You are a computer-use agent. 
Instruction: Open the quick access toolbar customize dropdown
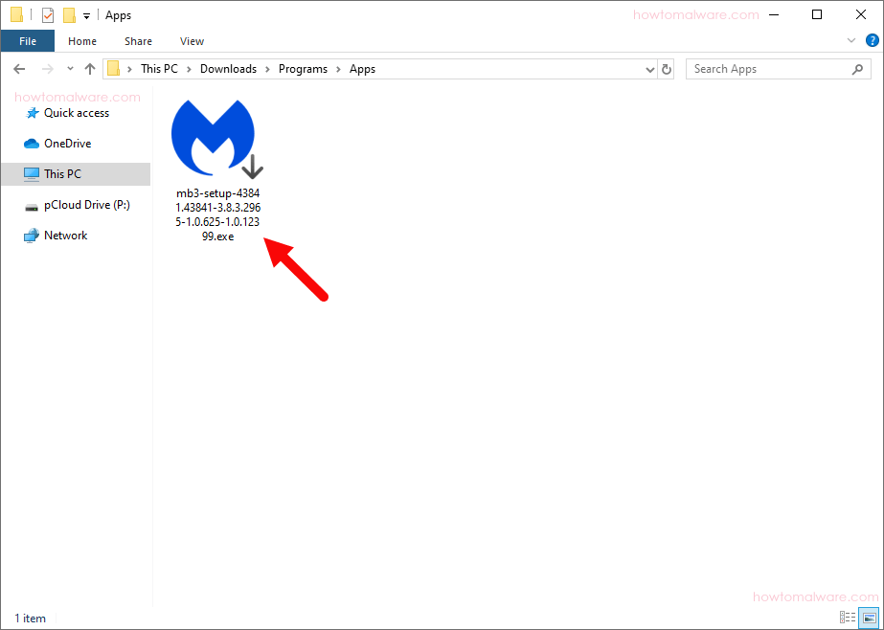(x=86, y=14)
